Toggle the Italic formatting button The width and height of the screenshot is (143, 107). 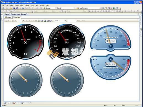[x=92, y=11]
